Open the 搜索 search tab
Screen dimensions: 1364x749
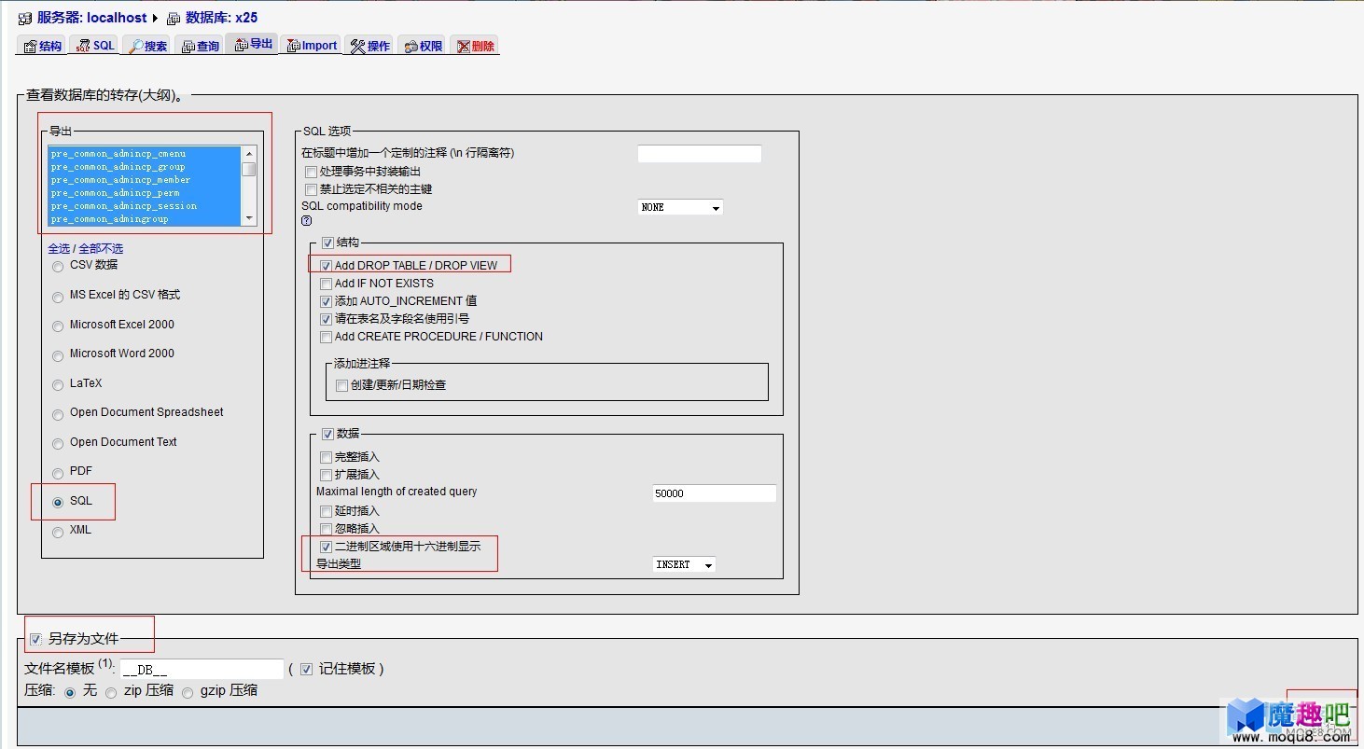tap(147, 46)
